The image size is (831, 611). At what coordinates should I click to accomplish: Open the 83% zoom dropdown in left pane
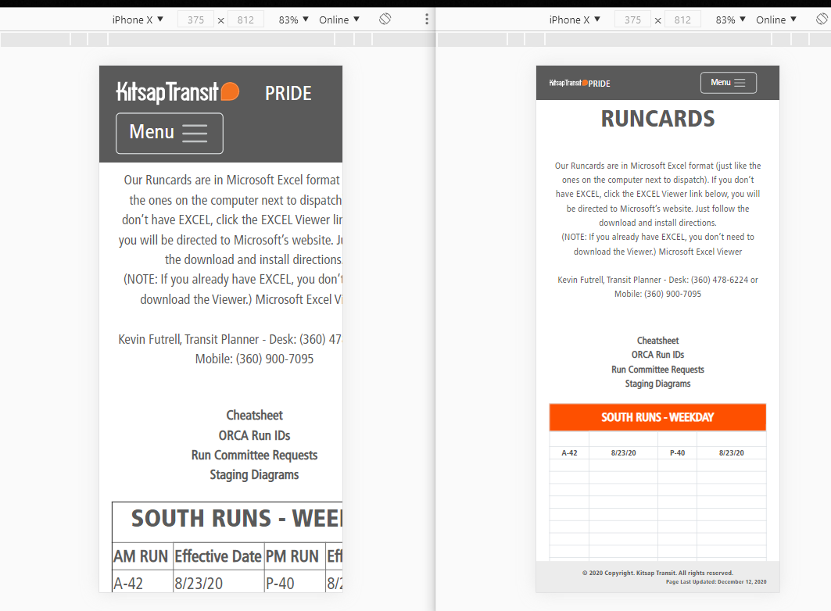pos(294,20)
